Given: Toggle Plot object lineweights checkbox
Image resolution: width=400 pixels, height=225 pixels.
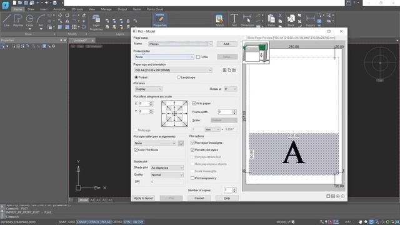Looking at the screenshot, I should coord(192,143).
